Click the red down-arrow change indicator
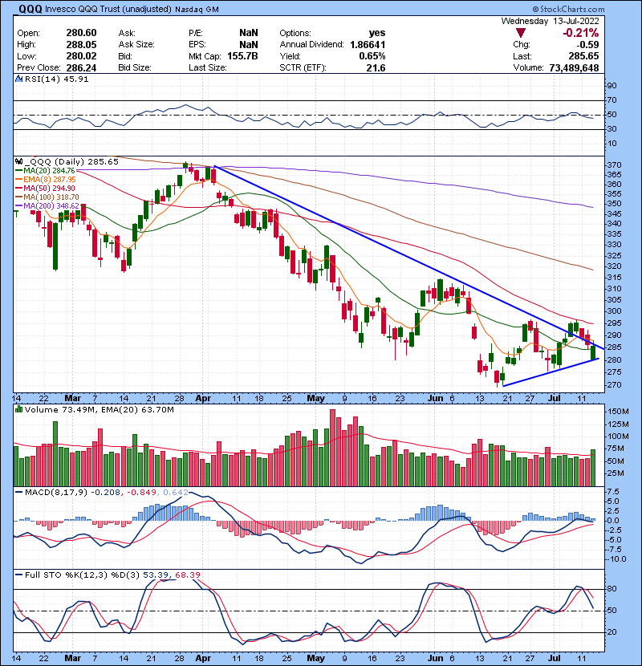 coord(521,33)
